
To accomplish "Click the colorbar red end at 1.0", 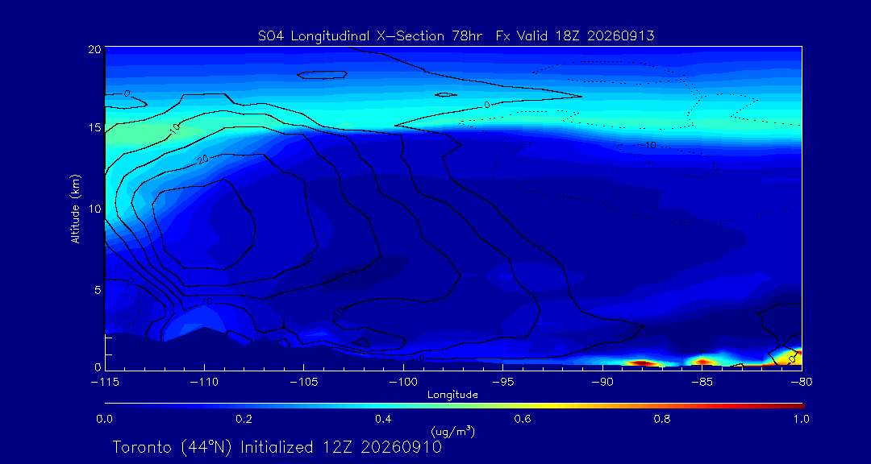I will (800, 406).
